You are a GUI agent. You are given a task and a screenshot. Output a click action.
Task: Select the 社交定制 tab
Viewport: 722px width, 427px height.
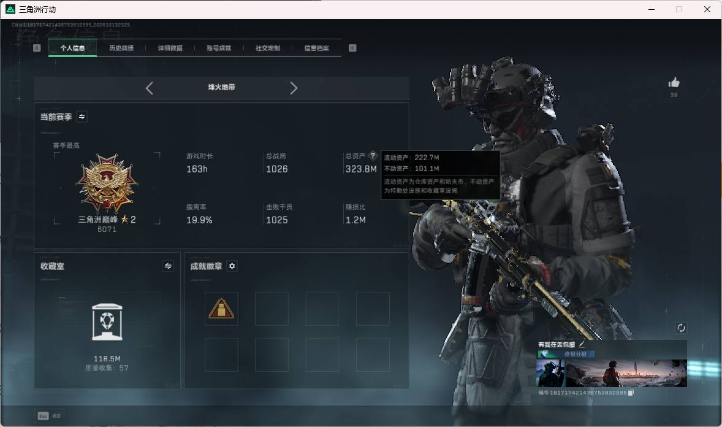[267, 48]
